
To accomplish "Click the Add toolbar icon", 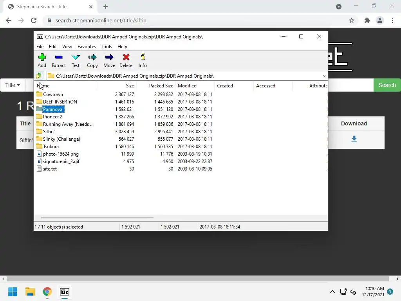I will pos(42,57).
